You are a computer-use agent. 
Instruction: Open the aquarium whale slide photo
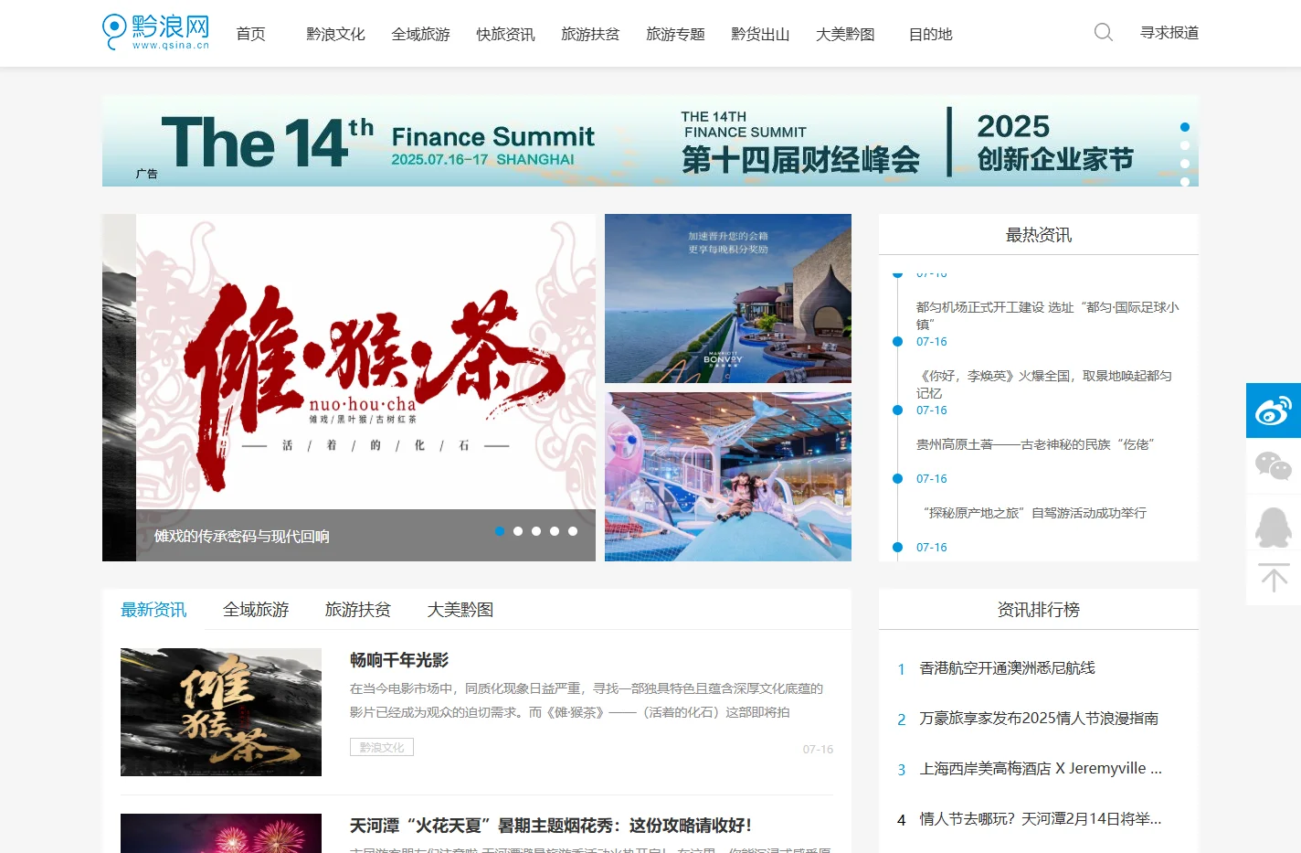728,476
